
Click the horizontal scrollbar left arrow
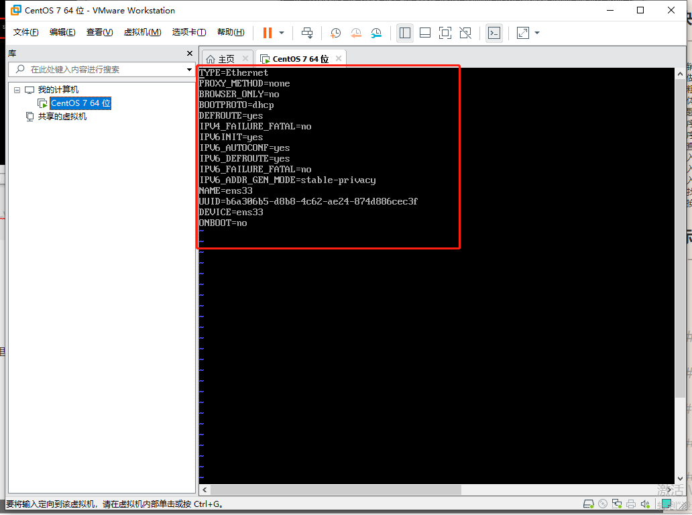click(205, 490)
